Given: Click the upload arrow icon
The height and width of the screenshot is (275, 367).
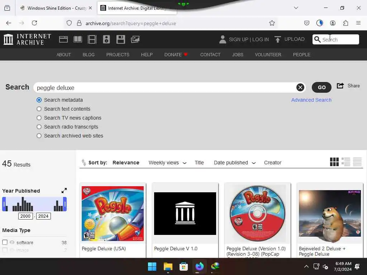Looking at the screenshot, I should [x=278, y=39].
